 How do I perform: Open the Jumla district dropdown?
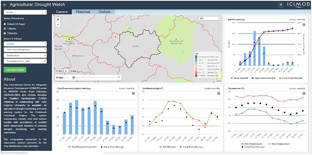[x=25, y=12]
